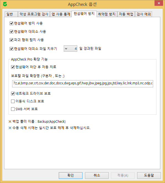Close the AppCheck options window
The width and height of the screenshot is (165, 183).
click(x=159, y=3)
